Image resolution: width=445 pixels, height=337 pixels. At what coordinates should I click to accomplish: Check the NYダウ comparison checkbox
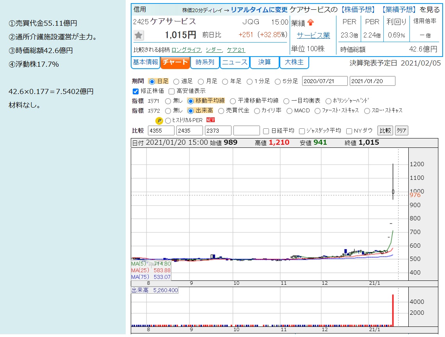(x=349, y=131)
